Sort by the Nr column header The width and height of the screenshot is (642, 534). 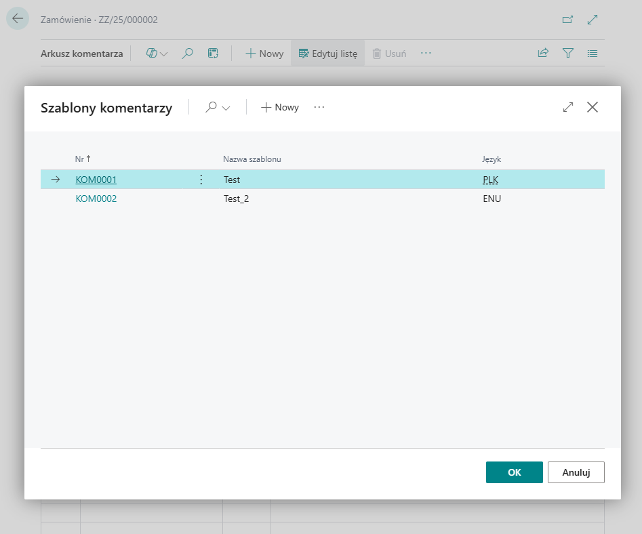79,159
